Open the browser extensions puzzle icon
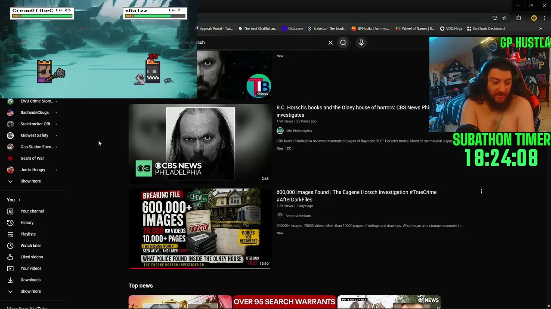Screen dimensions: 551x309 (519, 18)
